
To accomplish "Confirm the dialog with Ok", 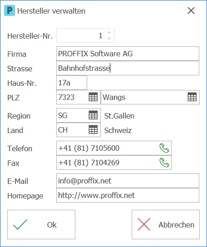I will coord(41,224).
